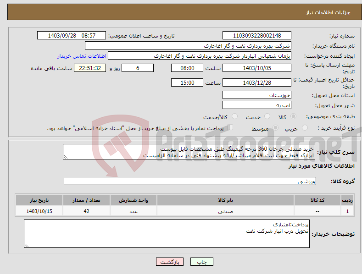The width and height of the screenshot is (362, 274).
Task: Click the row number cell 1
Action: [347, 211]
